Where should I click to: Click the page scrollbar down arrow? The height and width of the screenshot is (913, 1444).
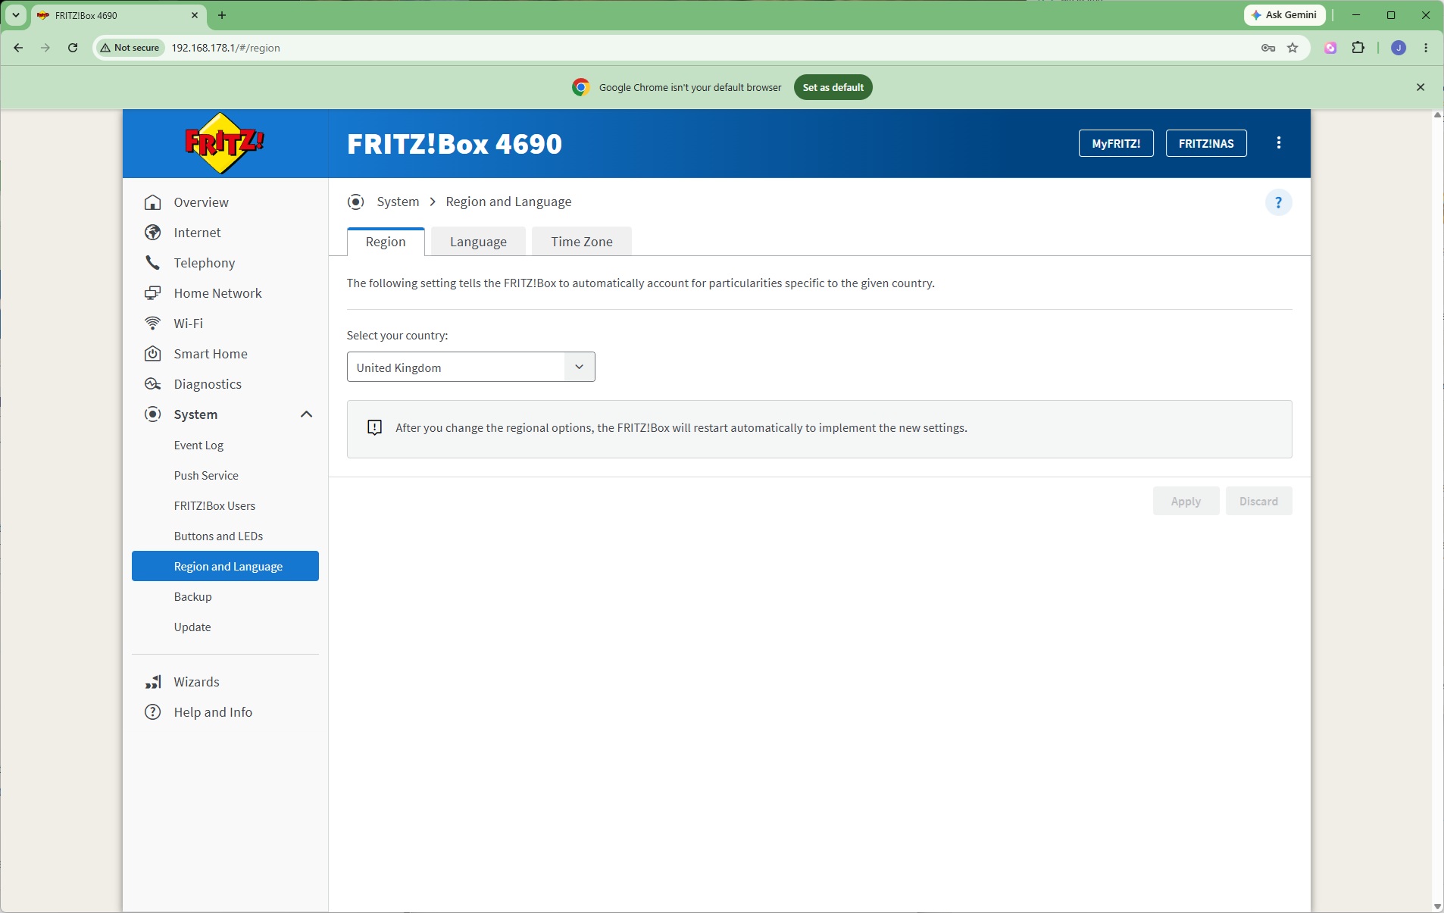coord(1437,906)
